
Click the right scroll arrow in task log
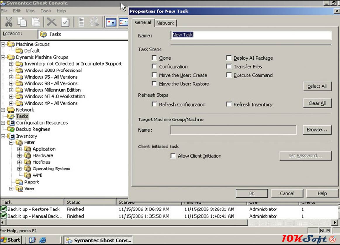335,222
